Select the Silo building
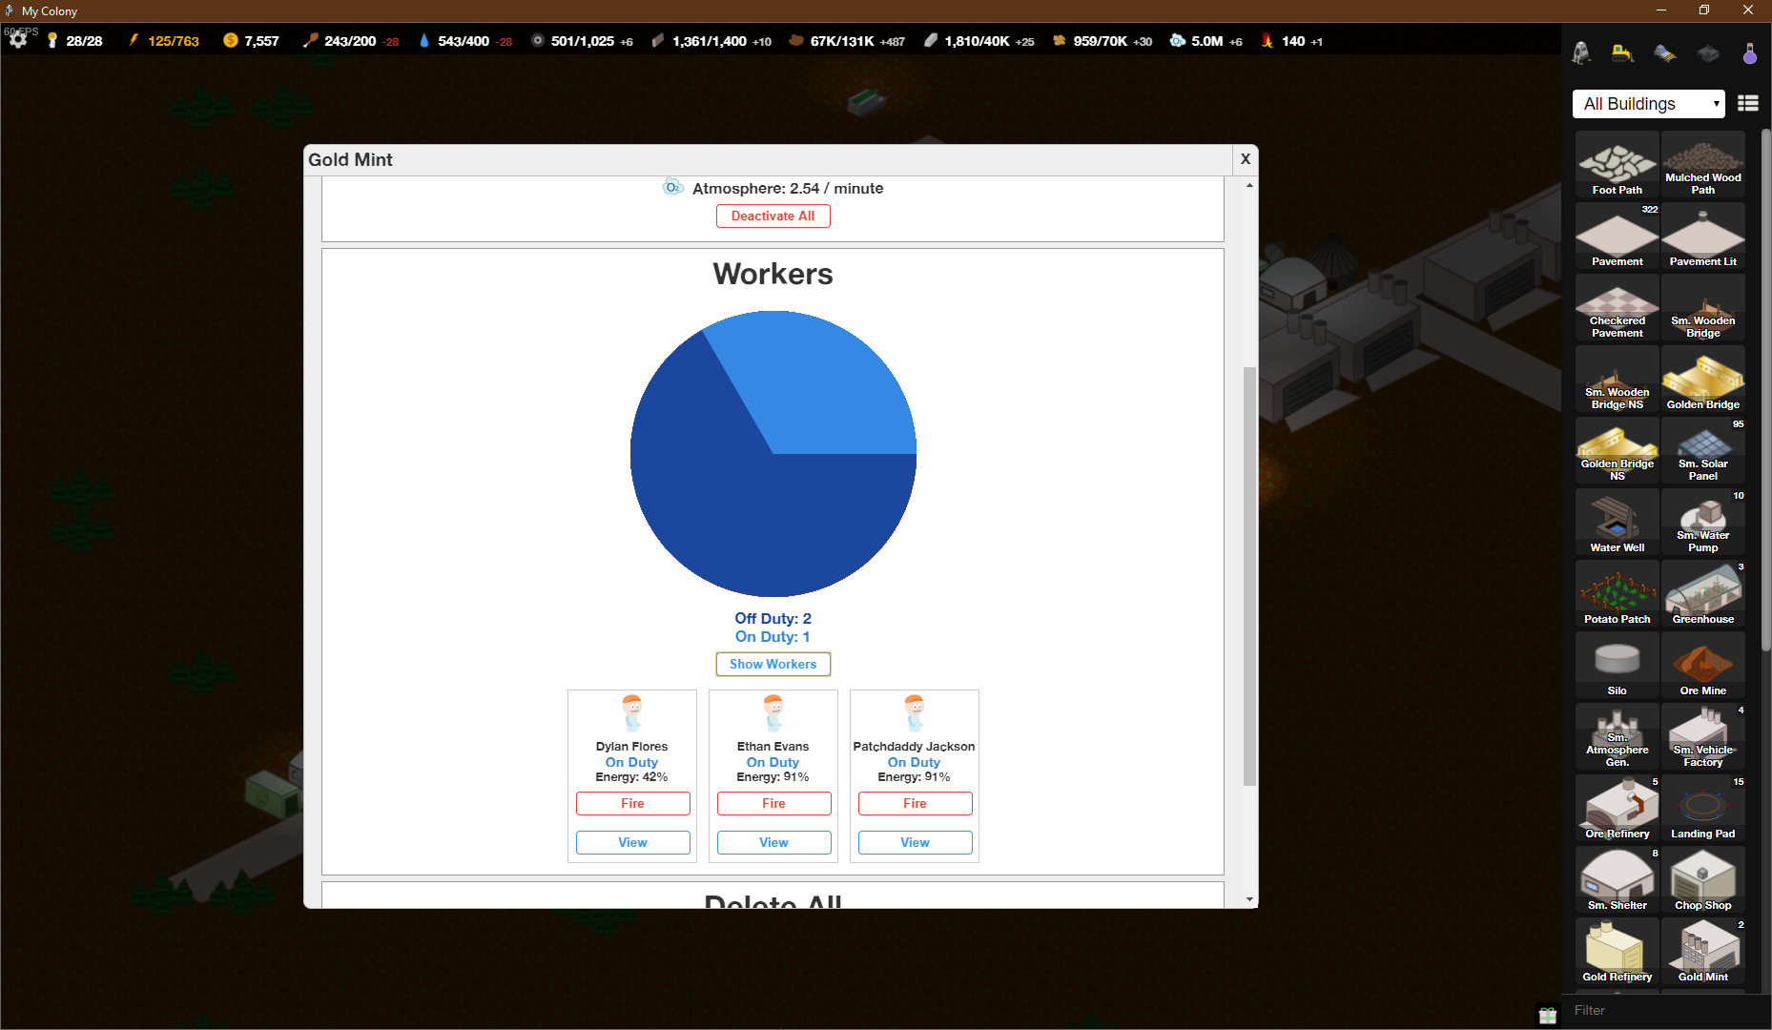The width and height of the screenshot is (1772, 1030). [1617, 665]
